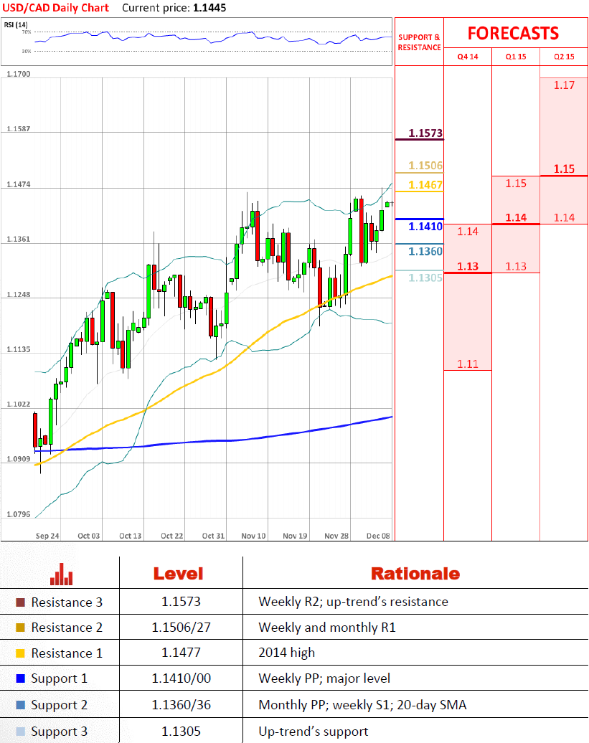Click the 'Weekly and monthly R1' rationale
The image size is (589, 743).
coord(327,628)
